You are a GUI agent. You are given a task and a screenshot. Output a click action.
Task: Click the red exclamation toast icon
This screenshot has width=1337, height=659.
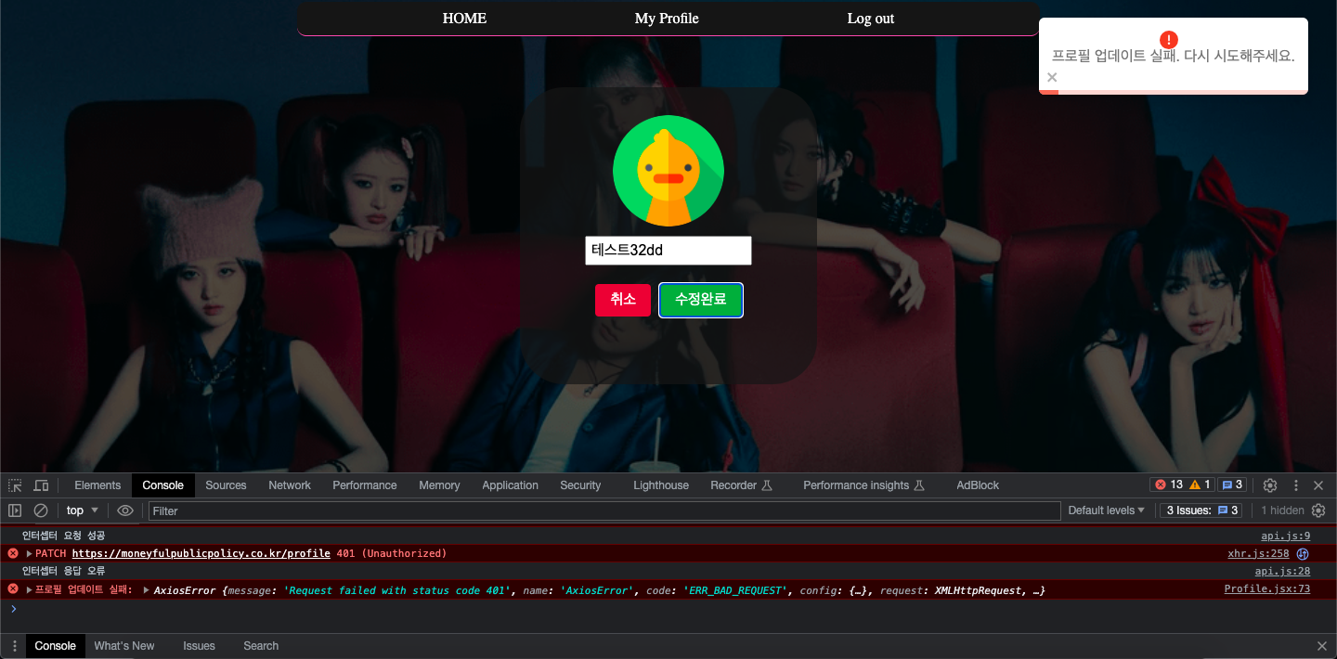click(x=1169, y=40)
